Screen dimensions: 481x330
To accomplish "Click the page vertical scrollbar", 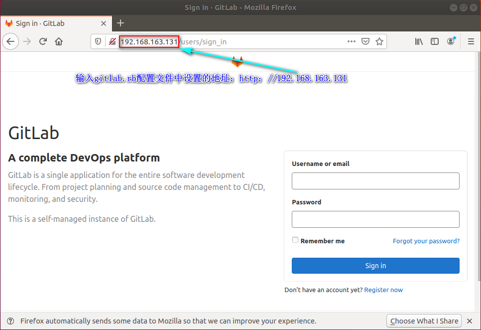I will (479, 167).
